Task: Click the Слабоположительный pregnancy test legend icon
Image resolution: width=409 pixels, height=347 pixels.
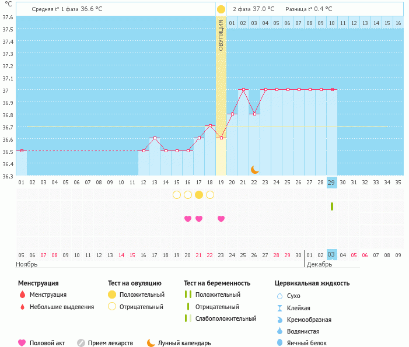Action: [187, 318]
